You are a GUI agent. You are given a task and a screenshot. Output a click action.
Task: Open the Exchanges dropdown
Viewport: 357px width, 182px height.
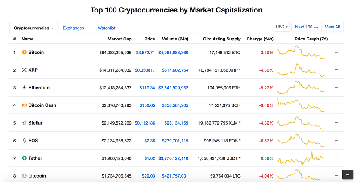tap(75, 28)
